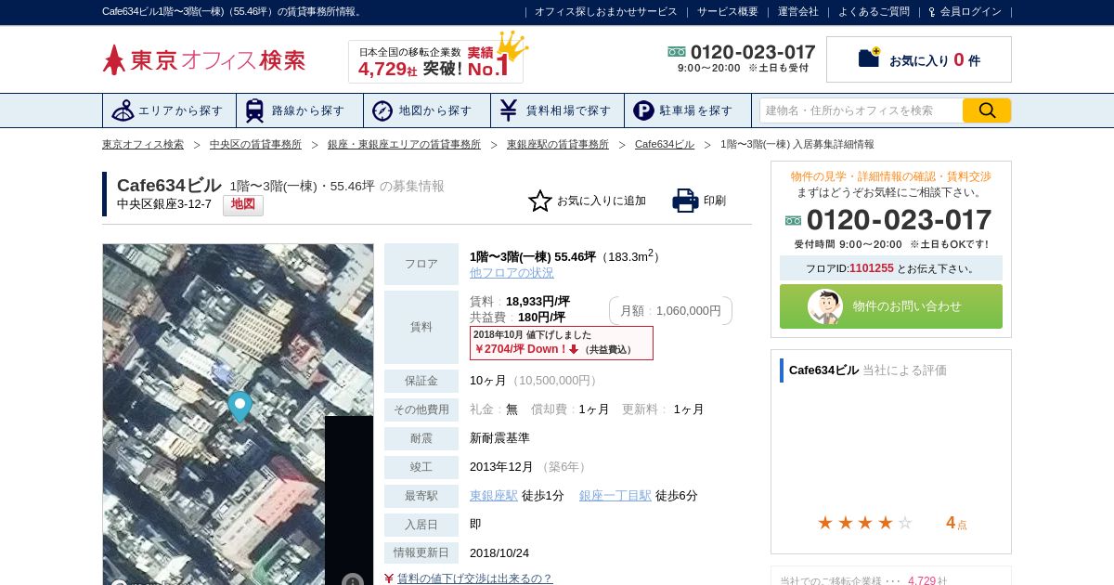Click the red yen icon beside negotiation link
The width and height of the screenshot is (1114, 585).
pyautogui.click(x=389, y=578)
